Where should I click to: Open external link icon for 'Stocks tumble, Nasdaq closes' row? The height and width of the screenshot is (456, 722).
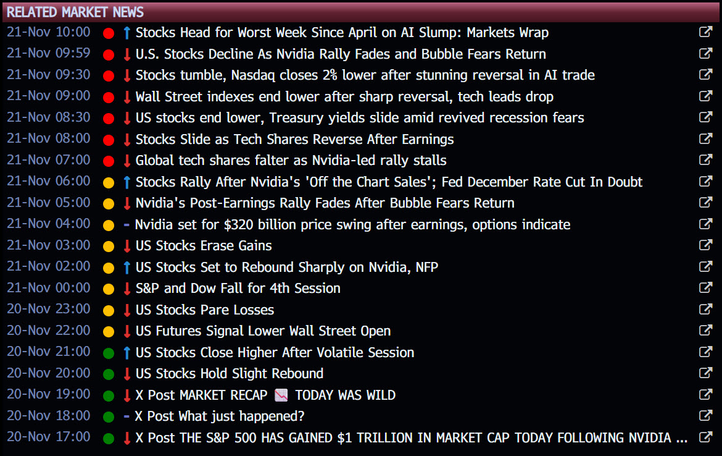click(x=705, y=75)
